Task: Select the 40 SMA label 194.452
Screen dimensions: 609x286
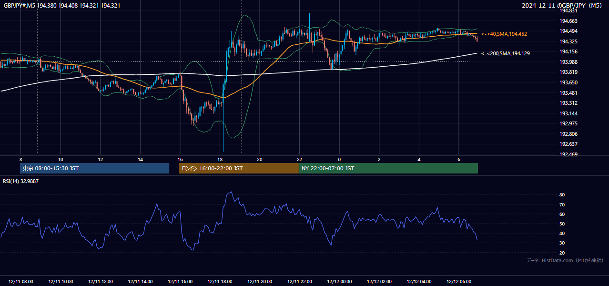Action: coord(504,34)
